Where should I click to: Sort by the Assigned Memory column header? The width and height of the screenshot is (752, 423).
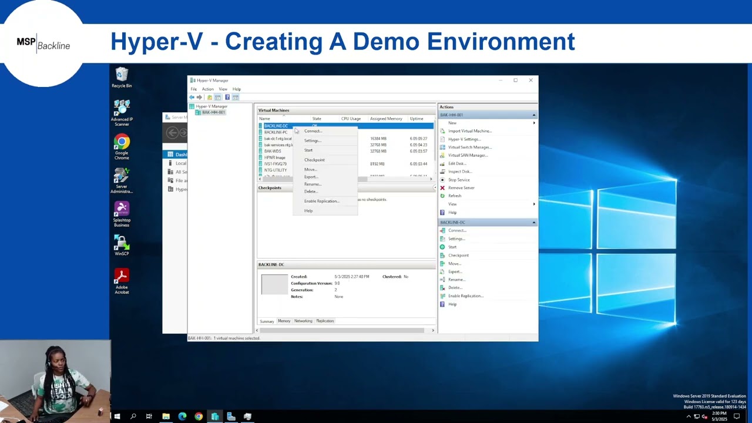tap(386, 119)
